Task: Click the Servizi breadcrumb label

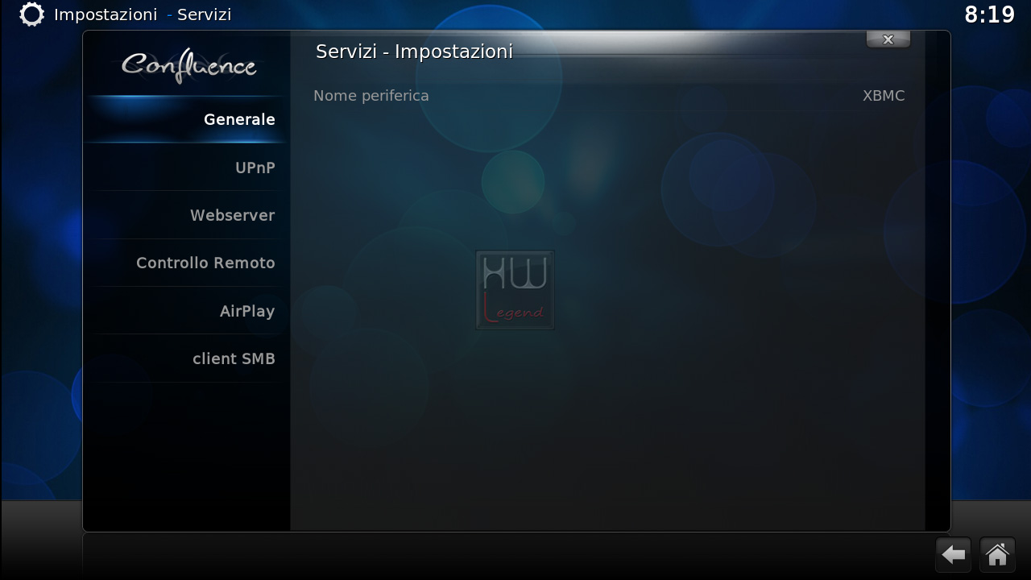Action: click(205, 14)
